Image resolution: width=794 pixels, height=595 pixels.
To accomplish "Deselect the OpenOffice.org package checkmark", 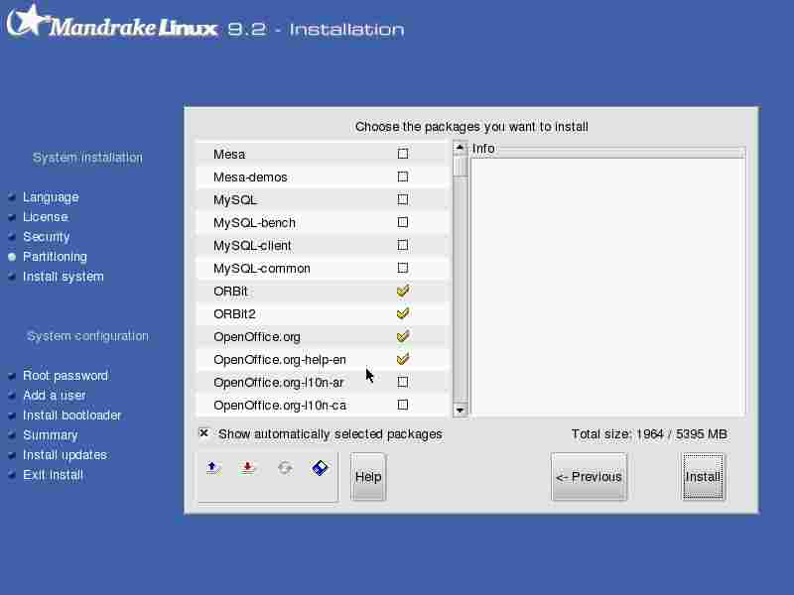I will 403,336.
